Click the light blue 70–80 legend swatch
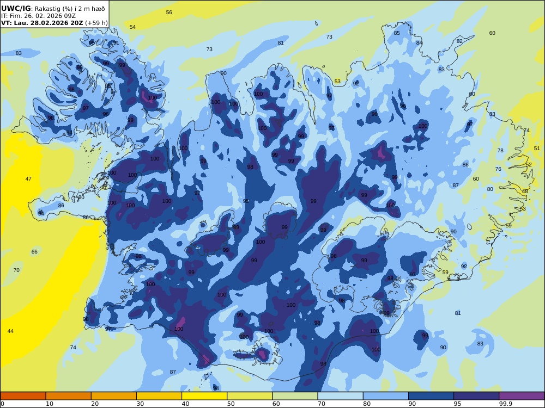 [340, 396]
